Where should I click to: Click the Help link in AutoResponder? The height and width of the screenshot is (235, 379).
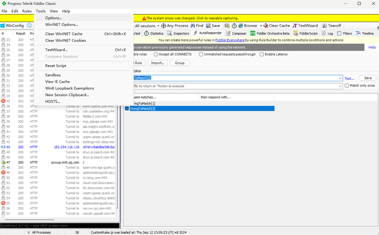click(x=372, y=47)
